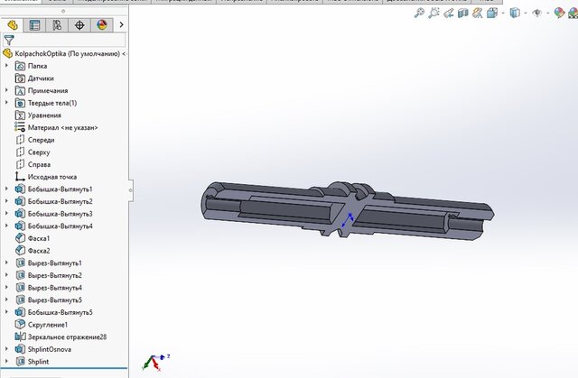Click the tree filter funnel icon
This screenshot has width=578, height=378.
point(9,41)
